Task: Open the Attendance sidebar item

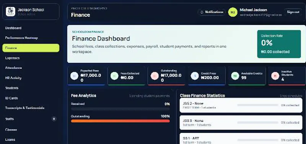Action: (x=31, y=68)
